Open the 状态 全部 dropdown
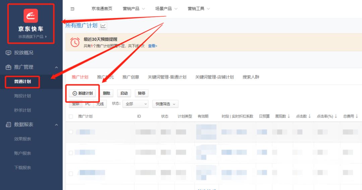 pos(135,104)
